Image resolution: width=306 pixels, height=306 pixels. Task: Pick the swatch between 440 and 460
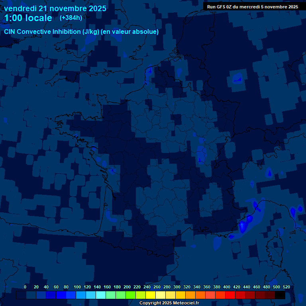click(250, 295)
